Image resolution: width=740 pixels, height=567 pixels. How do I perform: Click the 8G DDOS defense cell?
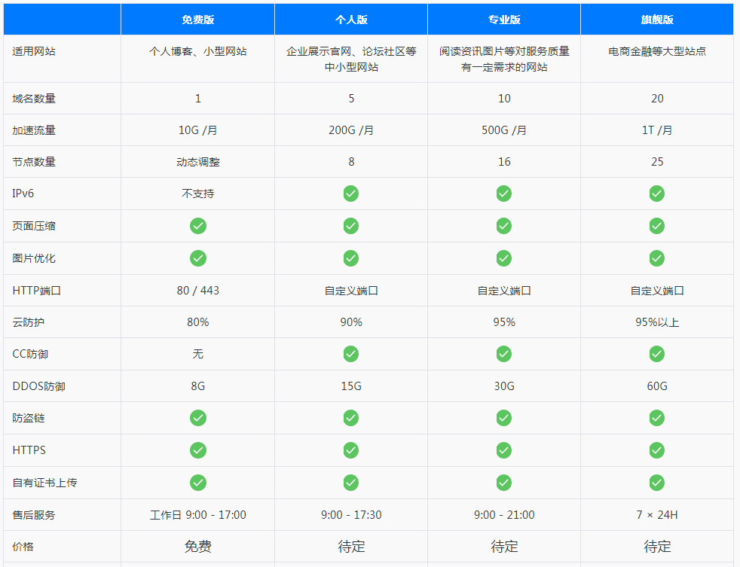tap(197, 386)
